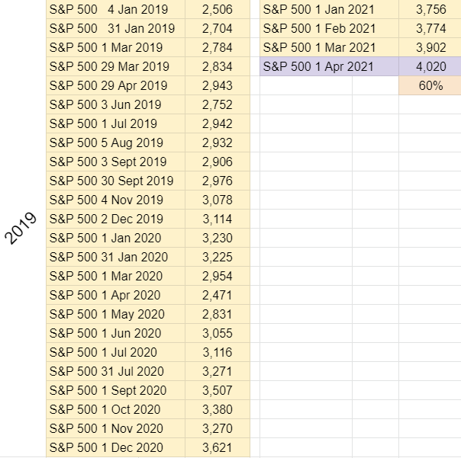Select the 3,078 value cell
Image resolution: width=461 pixels, height=458 pixels.
[x=218, y=200]
